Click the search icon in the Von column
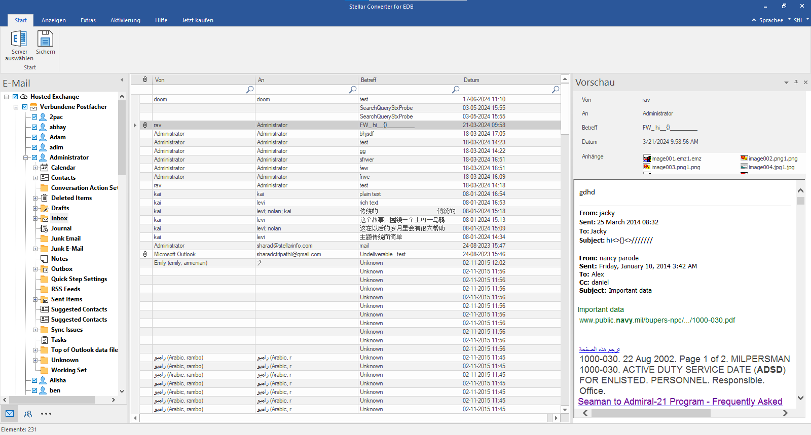811x435 pixels. 250,90
